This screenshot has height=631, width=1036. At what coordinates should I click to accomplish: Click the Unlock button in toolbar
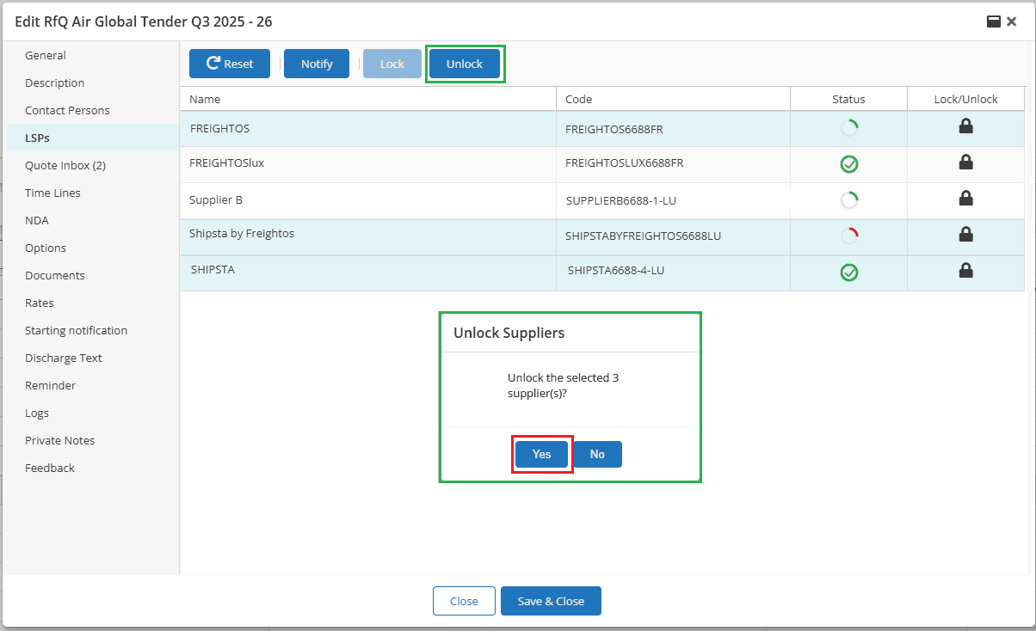465,64
